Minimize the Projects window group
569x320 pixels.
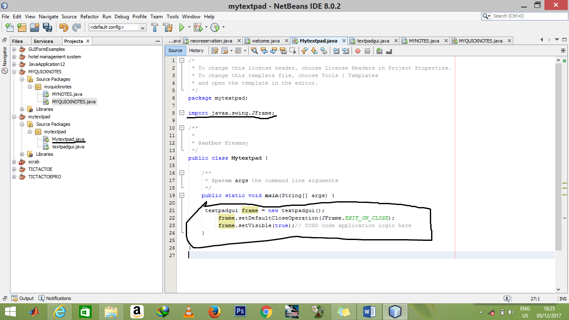[158, 41]
